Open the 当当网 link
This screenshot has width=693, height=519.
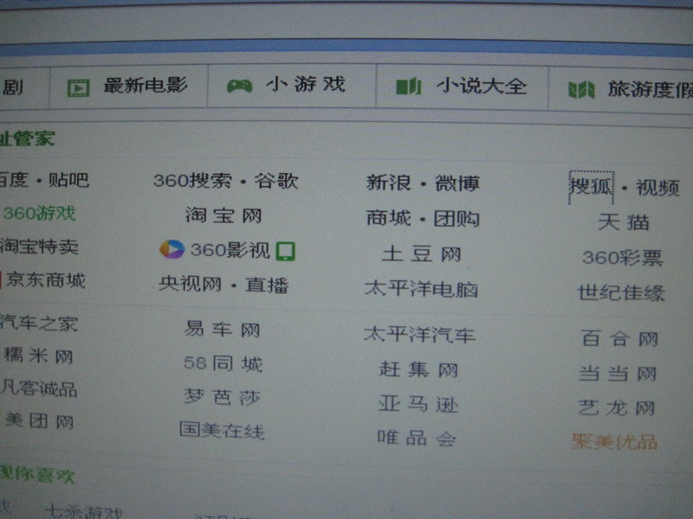pos(618,374)
